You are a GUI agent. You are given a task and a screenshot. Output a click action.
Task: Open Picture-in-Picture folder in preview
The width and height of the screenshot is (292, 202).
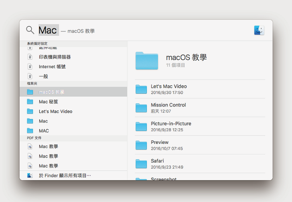click(200, 126)
